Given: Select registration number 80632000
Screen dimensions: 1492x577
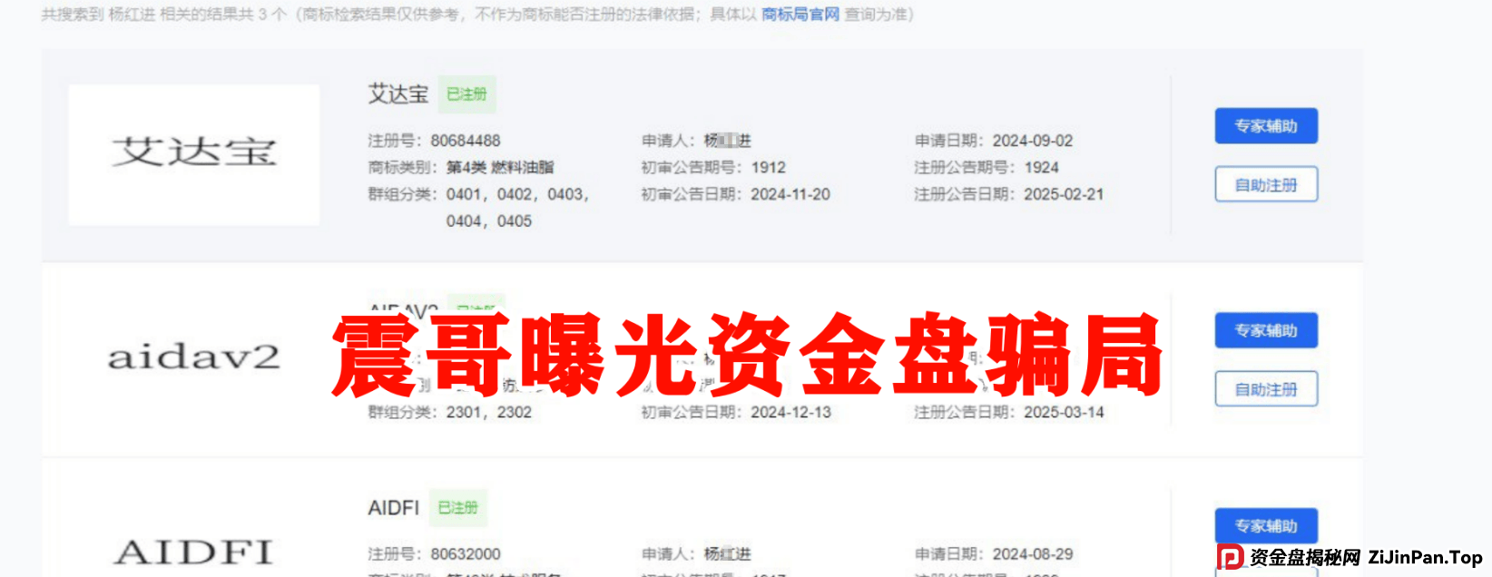Looking at the screenshot, I should tap(465, 554).
